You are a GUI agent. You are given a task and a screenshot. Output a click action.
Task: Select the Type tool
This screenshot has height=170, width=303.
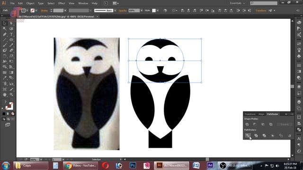point(11,34)
